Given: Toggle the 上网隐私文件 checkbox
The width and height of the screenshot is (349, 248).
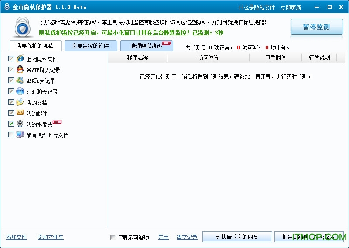Looking at the screenshot, I should [x=11, y=58].
